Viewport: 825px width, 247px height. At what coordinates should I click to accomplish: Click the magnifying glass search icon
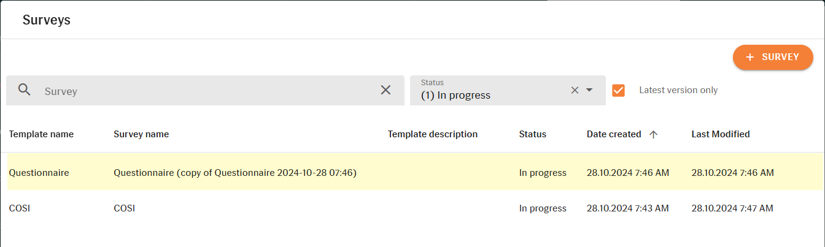[x=25, y=90]
